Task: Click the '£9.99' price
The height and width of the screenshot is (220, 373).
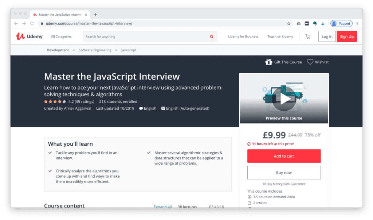Action: (274, 135)
